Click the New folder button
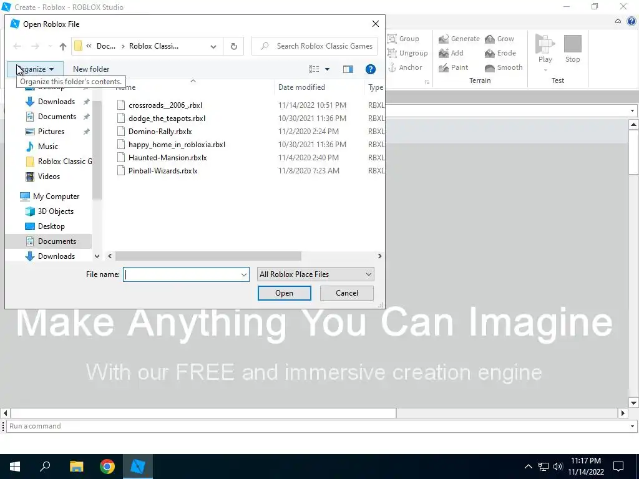Viewport: 639px width, 479px height. click(91, 69)
